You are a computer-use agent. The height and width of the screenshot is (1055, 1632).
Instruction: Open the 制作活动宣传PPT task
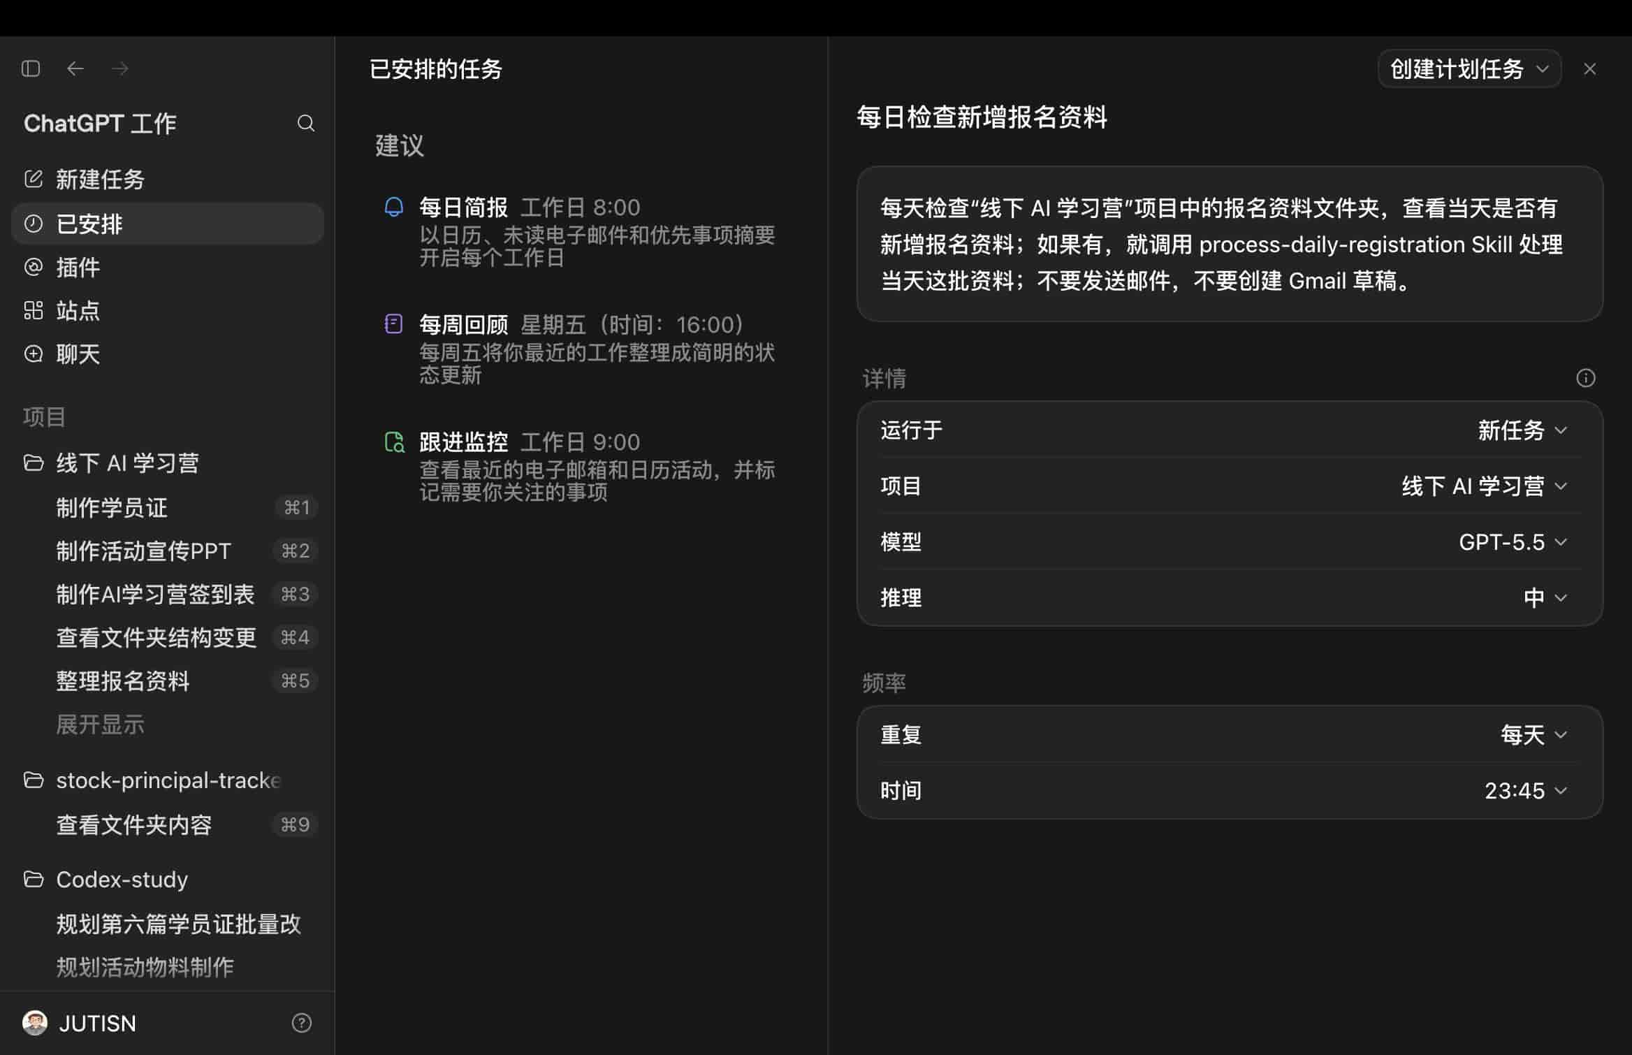click(x=168, y=551)
